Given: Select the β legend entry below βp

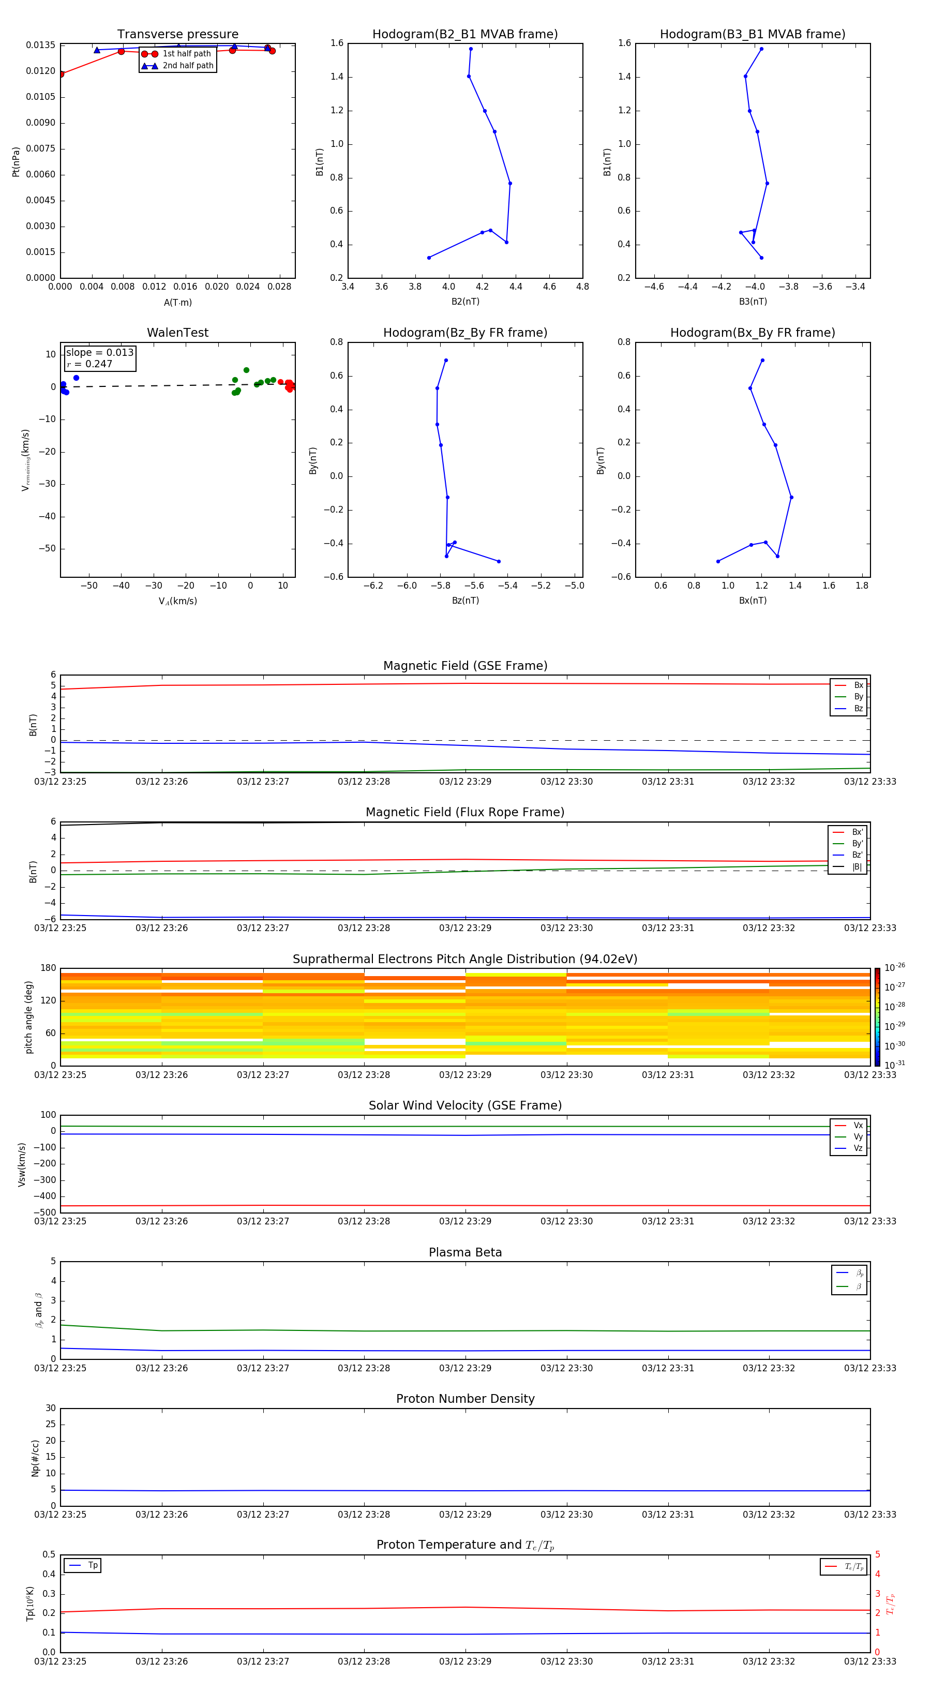Looking at the screenshot, I should 849,1286.
